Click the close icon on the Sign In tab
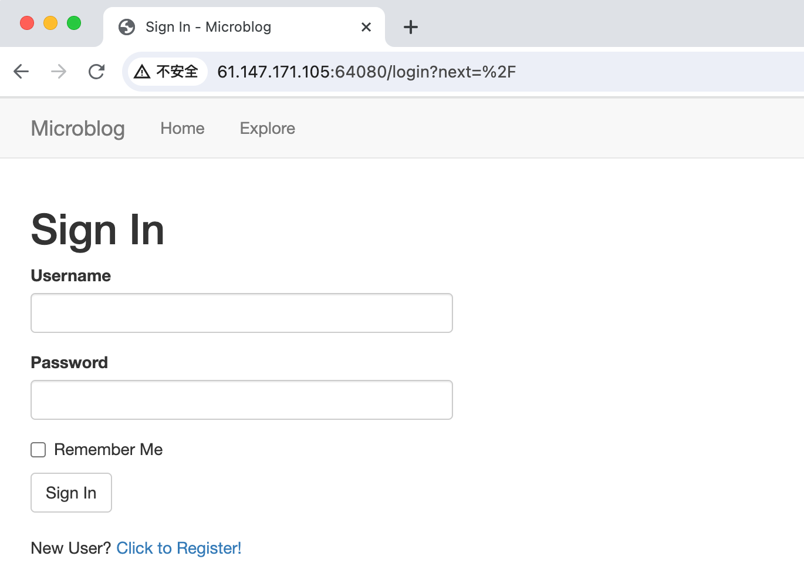Image resolution: width=804 pixels, height=586 pixels. coord(366,27)
